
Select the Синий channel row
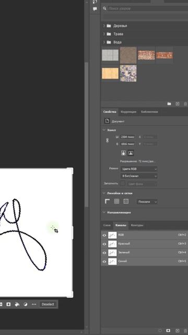(144, 262)
